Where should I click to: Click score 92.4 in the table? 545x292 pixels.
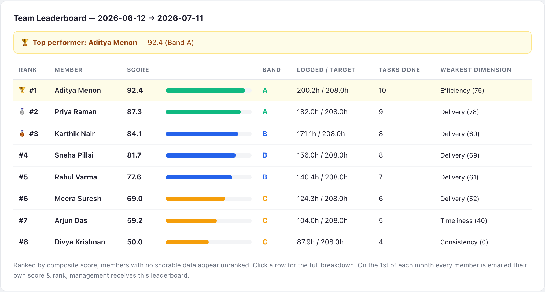[x=135, y=90]
